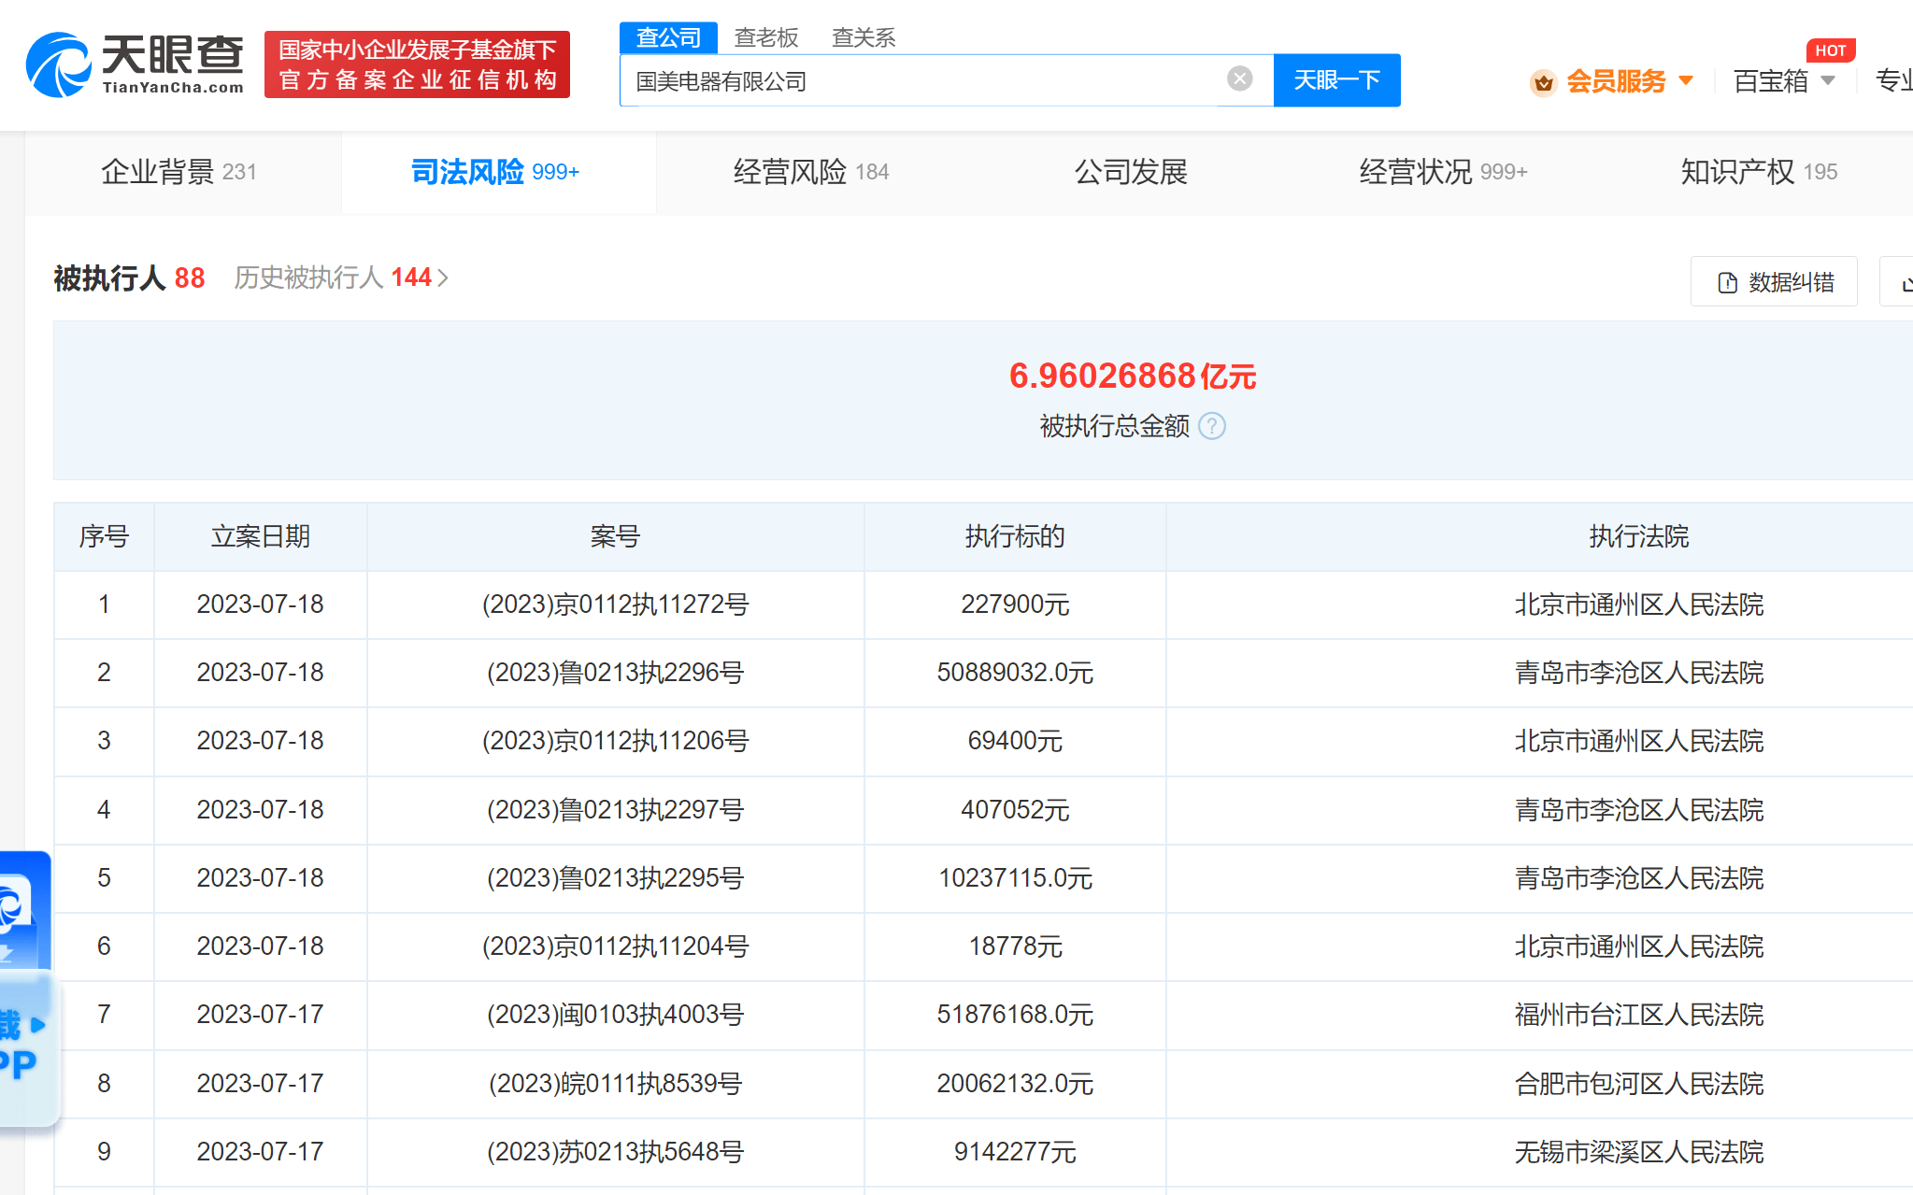Open the 经营状况 999+ tab
The width and height of the screenshot is (1913, 1195).
click(x=1443, y=172)
